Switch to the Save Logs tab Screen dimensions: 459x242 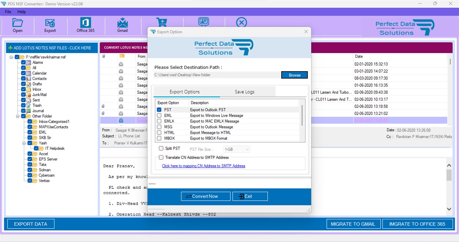(244, 92)
